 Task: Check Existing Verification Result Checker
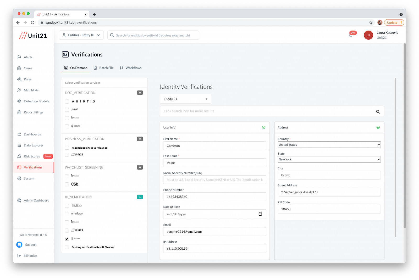(x=67, y=247)
